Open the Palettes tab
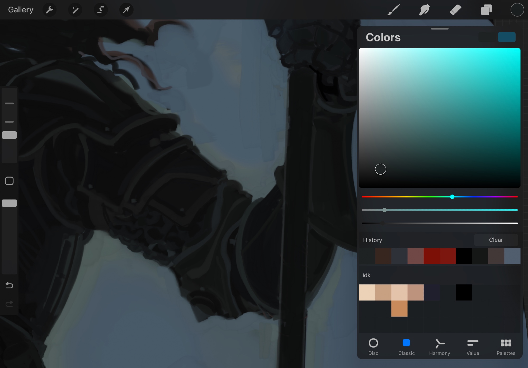 coord(506,347)
